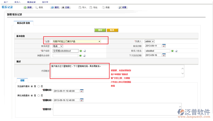Screen dimensions: 213x121
Task: Switch to the 服务单 top tab
Action: pos(45,2)
